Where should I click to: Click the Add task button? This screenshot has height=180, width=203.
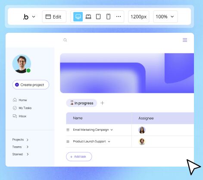(x=79, y=157)
